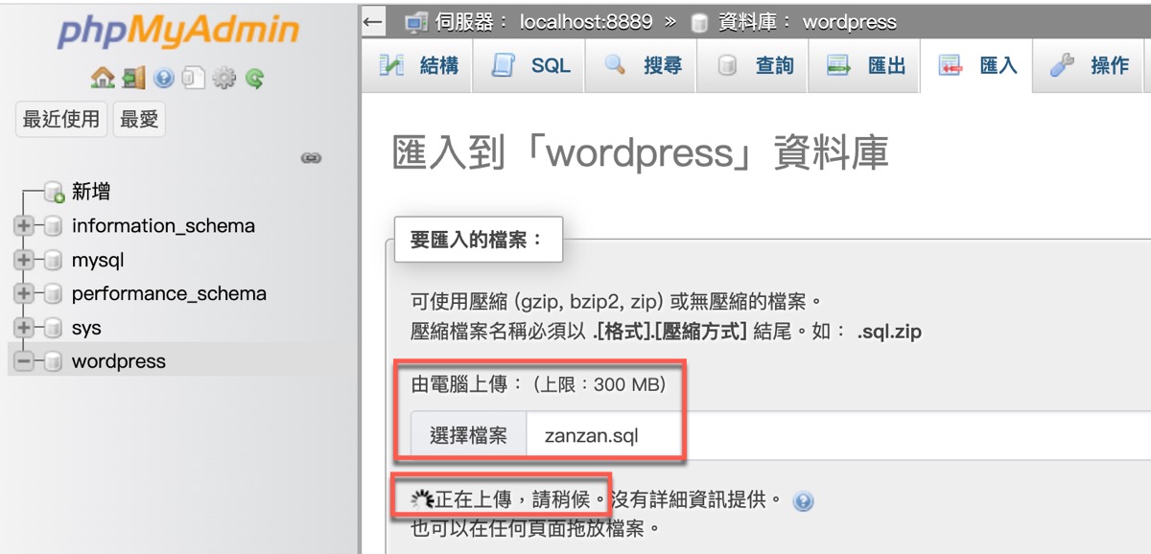Click 新增 to create new database
This screenshot has width=1151, height=554.
coord(91,193)
